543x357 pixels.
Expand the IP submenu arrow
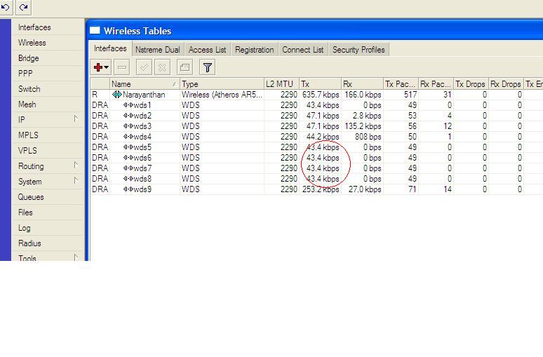click(76, 119)
